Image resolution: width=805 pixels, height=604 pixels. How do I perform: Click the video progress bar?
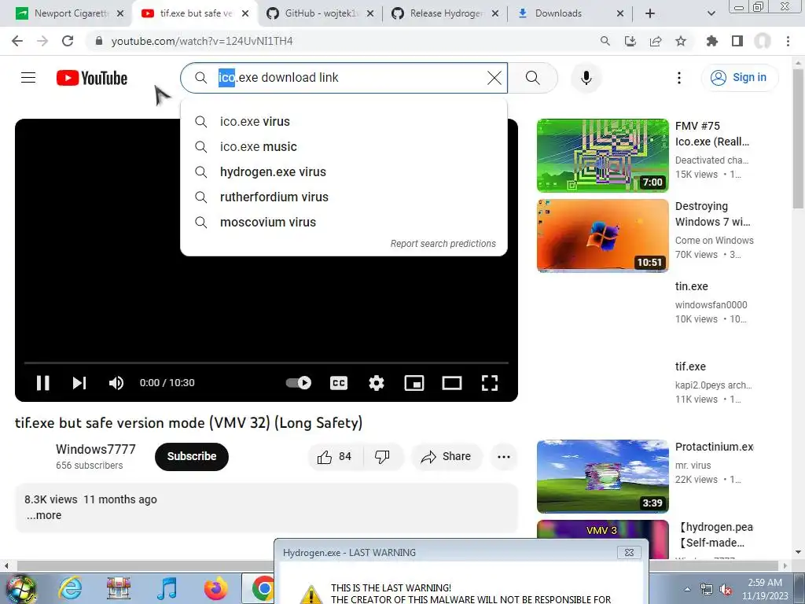click(x=266, y=363)
